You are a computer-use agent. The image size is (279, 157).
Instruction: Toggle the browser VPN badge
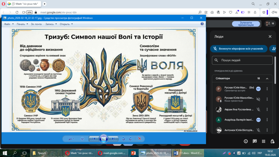pos(29,12)
